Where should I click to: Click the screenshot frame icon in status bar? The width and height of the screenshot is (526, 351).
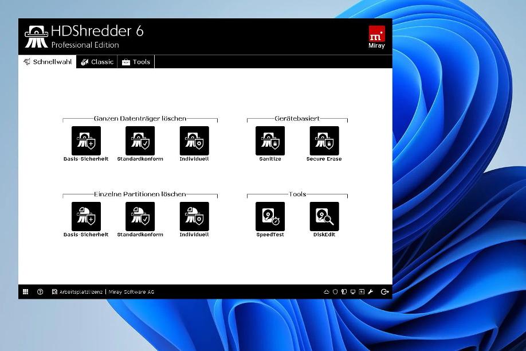pyautogui.click(x=362, y=292)
